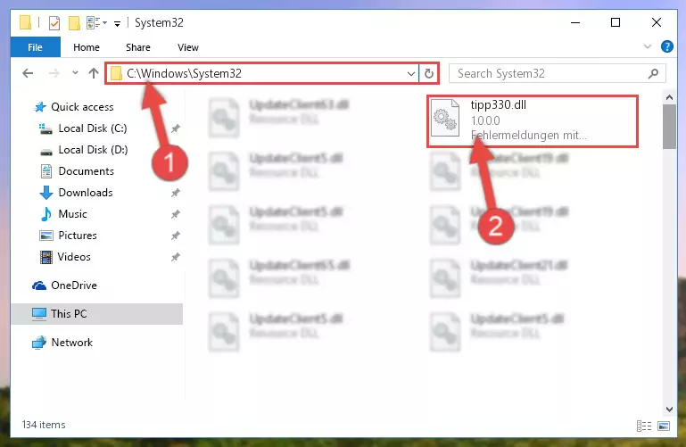The width and height of the screenshot is (686, 447).
Task: Go up one folder level
Action: [x=93, y=73]
